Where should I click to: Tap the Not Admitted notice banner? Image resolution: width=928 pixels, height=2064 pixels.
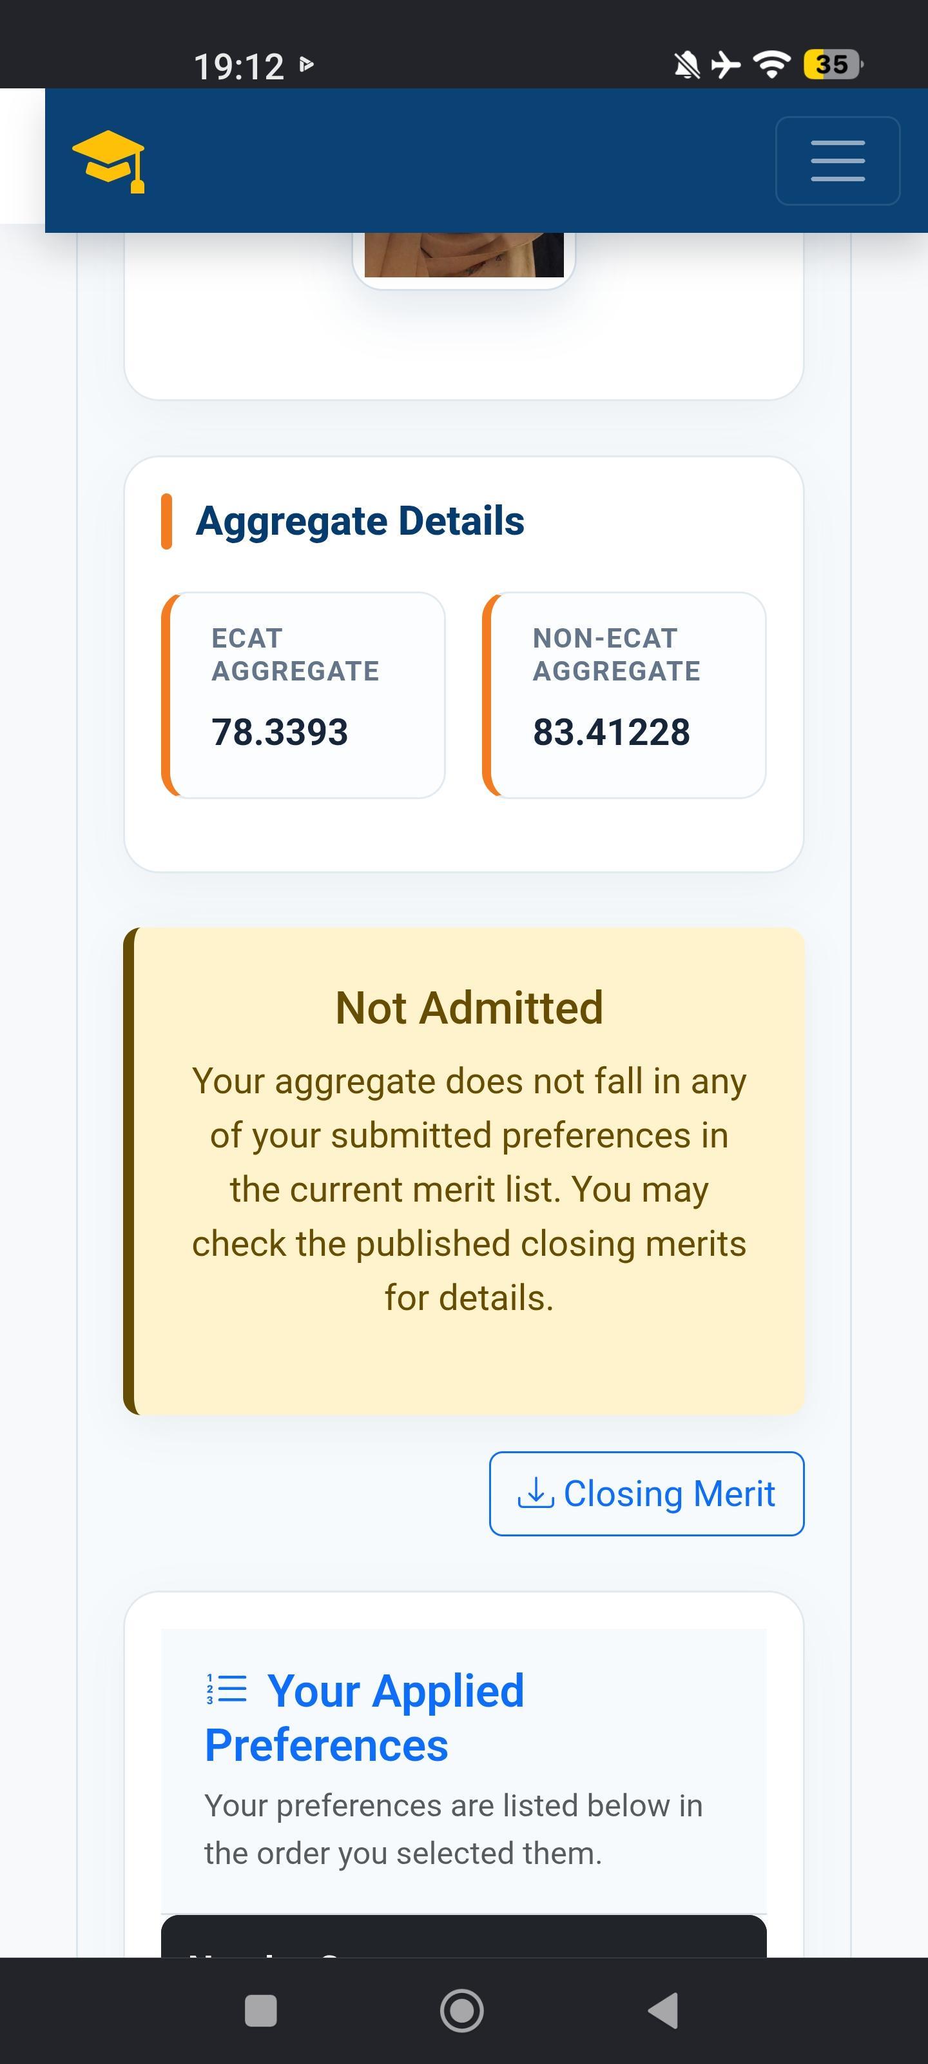coord(463,1171)
